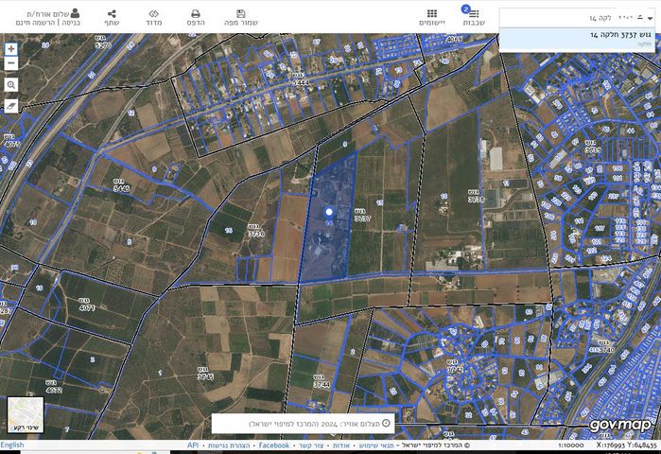This screenshot has width=661, height=454.
Task: Open the layers (שכבות) panel
Action: 473,18
